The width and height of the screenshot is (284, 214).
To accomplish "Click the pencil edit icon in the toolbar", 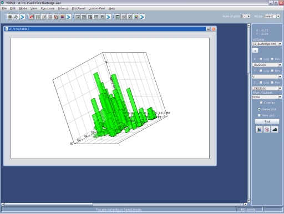I will click(x=44, y=17).
